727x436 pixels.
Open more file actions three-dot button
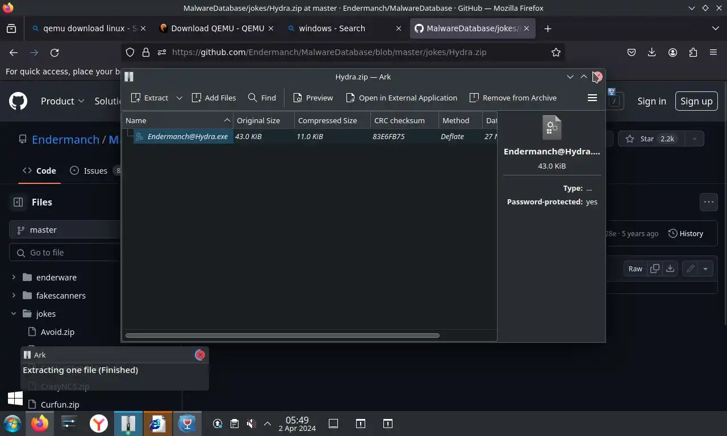click(708, 202)
